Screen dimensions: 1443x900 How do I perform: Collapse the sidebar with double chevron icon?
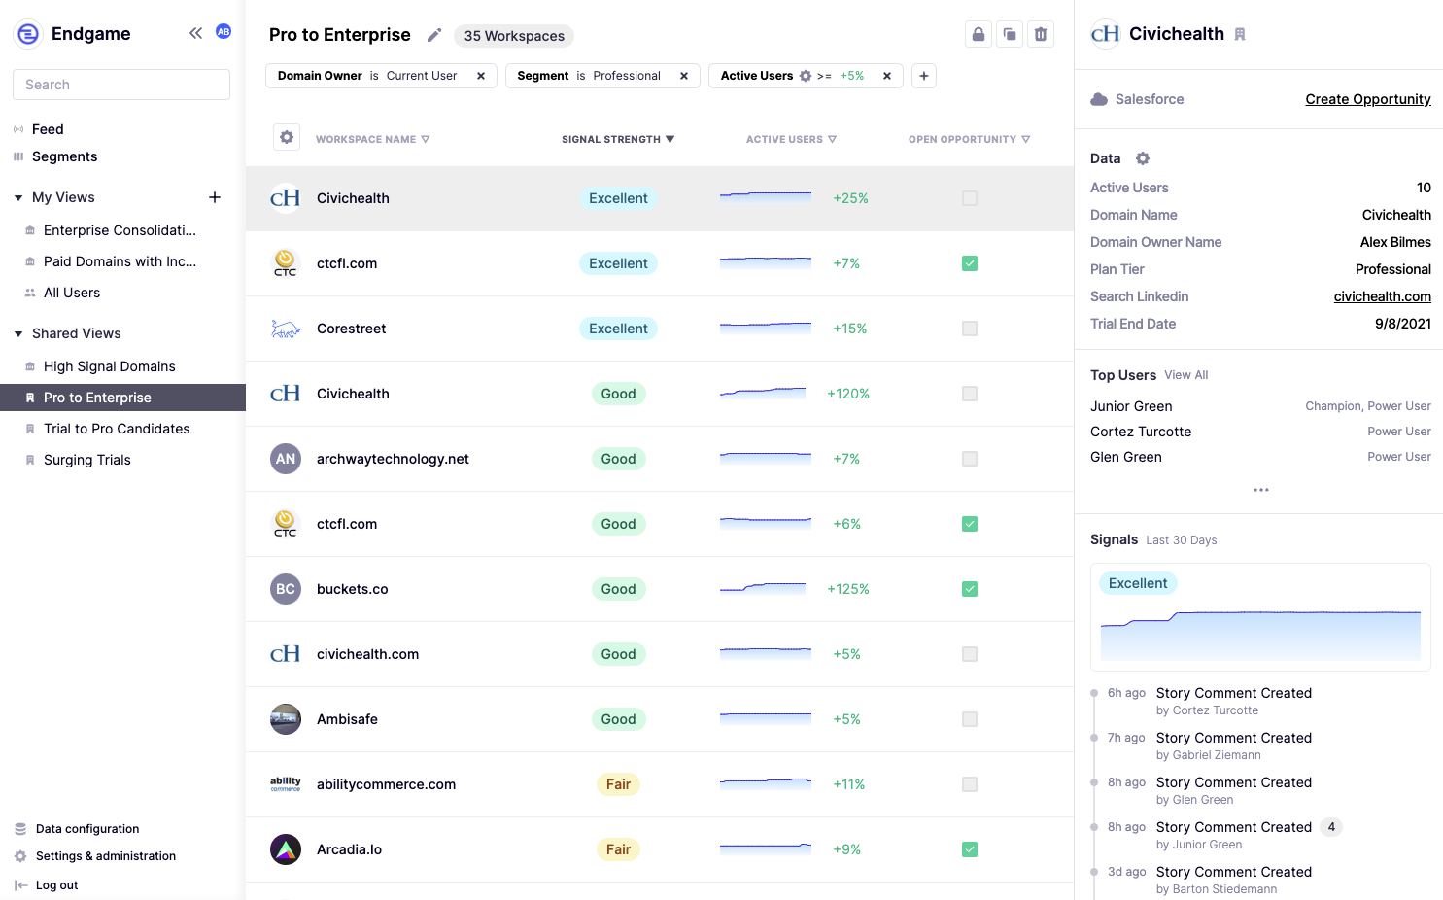[195, 33]
